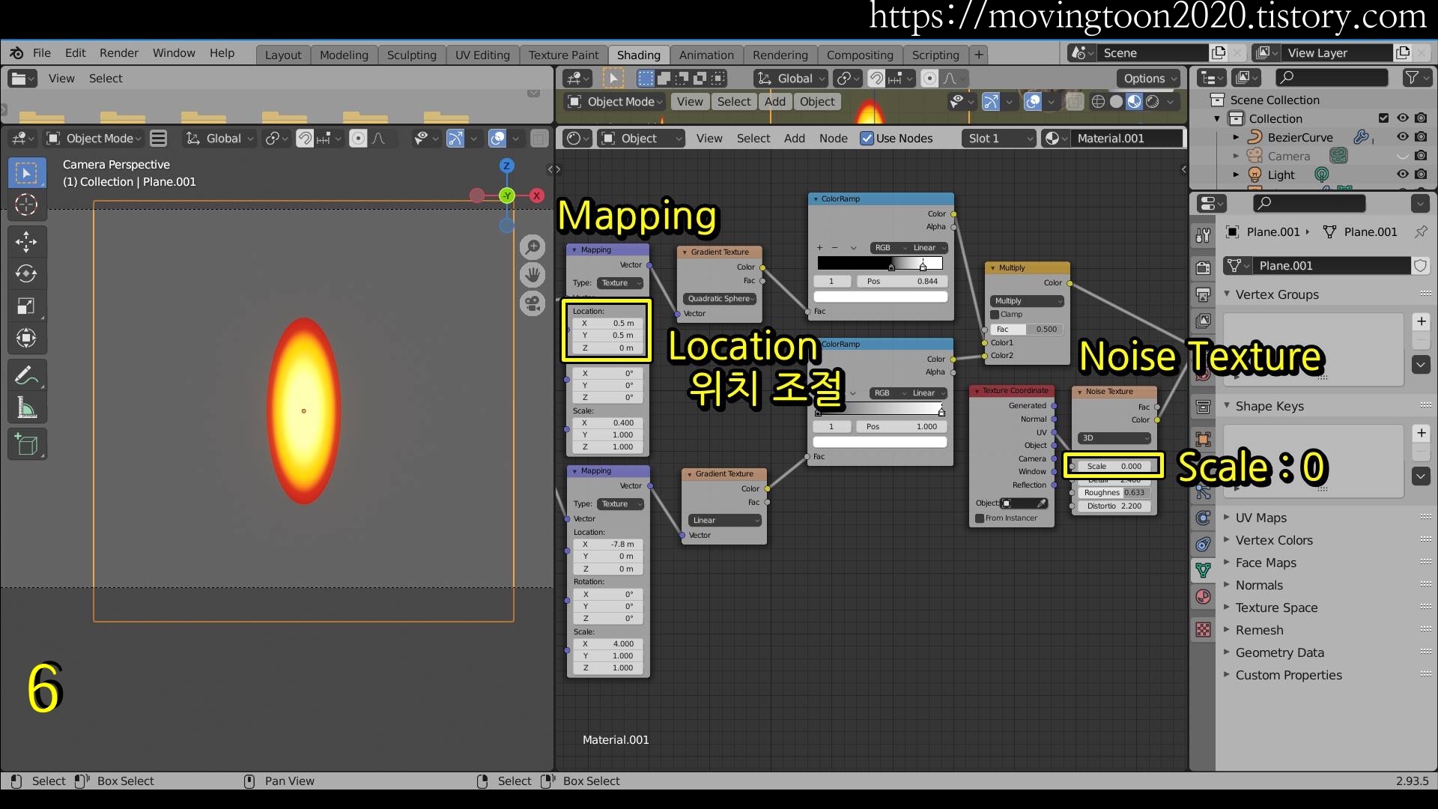This screenshot has width=1438, height=809.
Task: Expand the UV Maps panel
Action: (1227, 518)
